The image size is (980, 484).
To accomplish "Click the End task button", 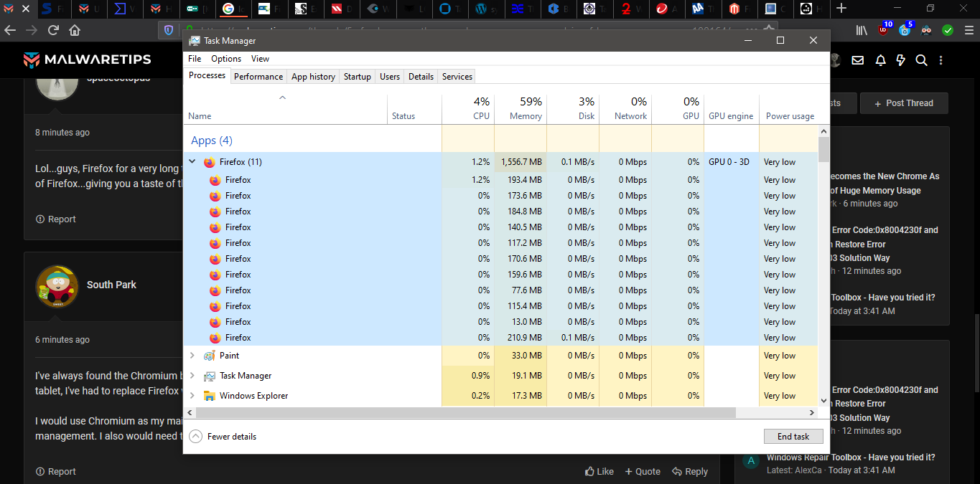I will pos(793,437).
